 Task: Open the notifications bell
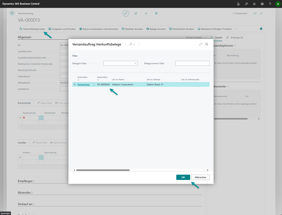click(254, 4)
